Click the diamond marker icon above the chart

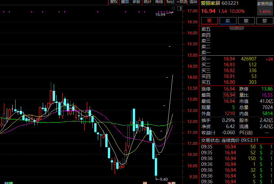pos(173,8)
